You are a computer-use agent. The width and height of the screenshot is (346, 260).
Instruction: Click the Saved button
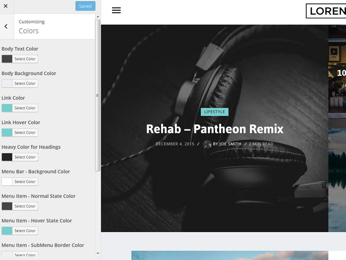(85, 6)
